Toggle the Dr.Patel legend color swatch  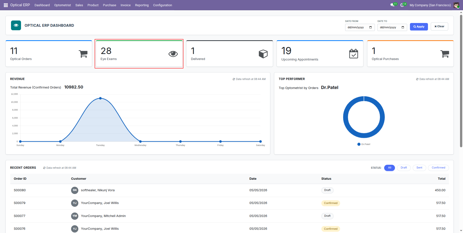pyautogui.click(x=359, y=144)
